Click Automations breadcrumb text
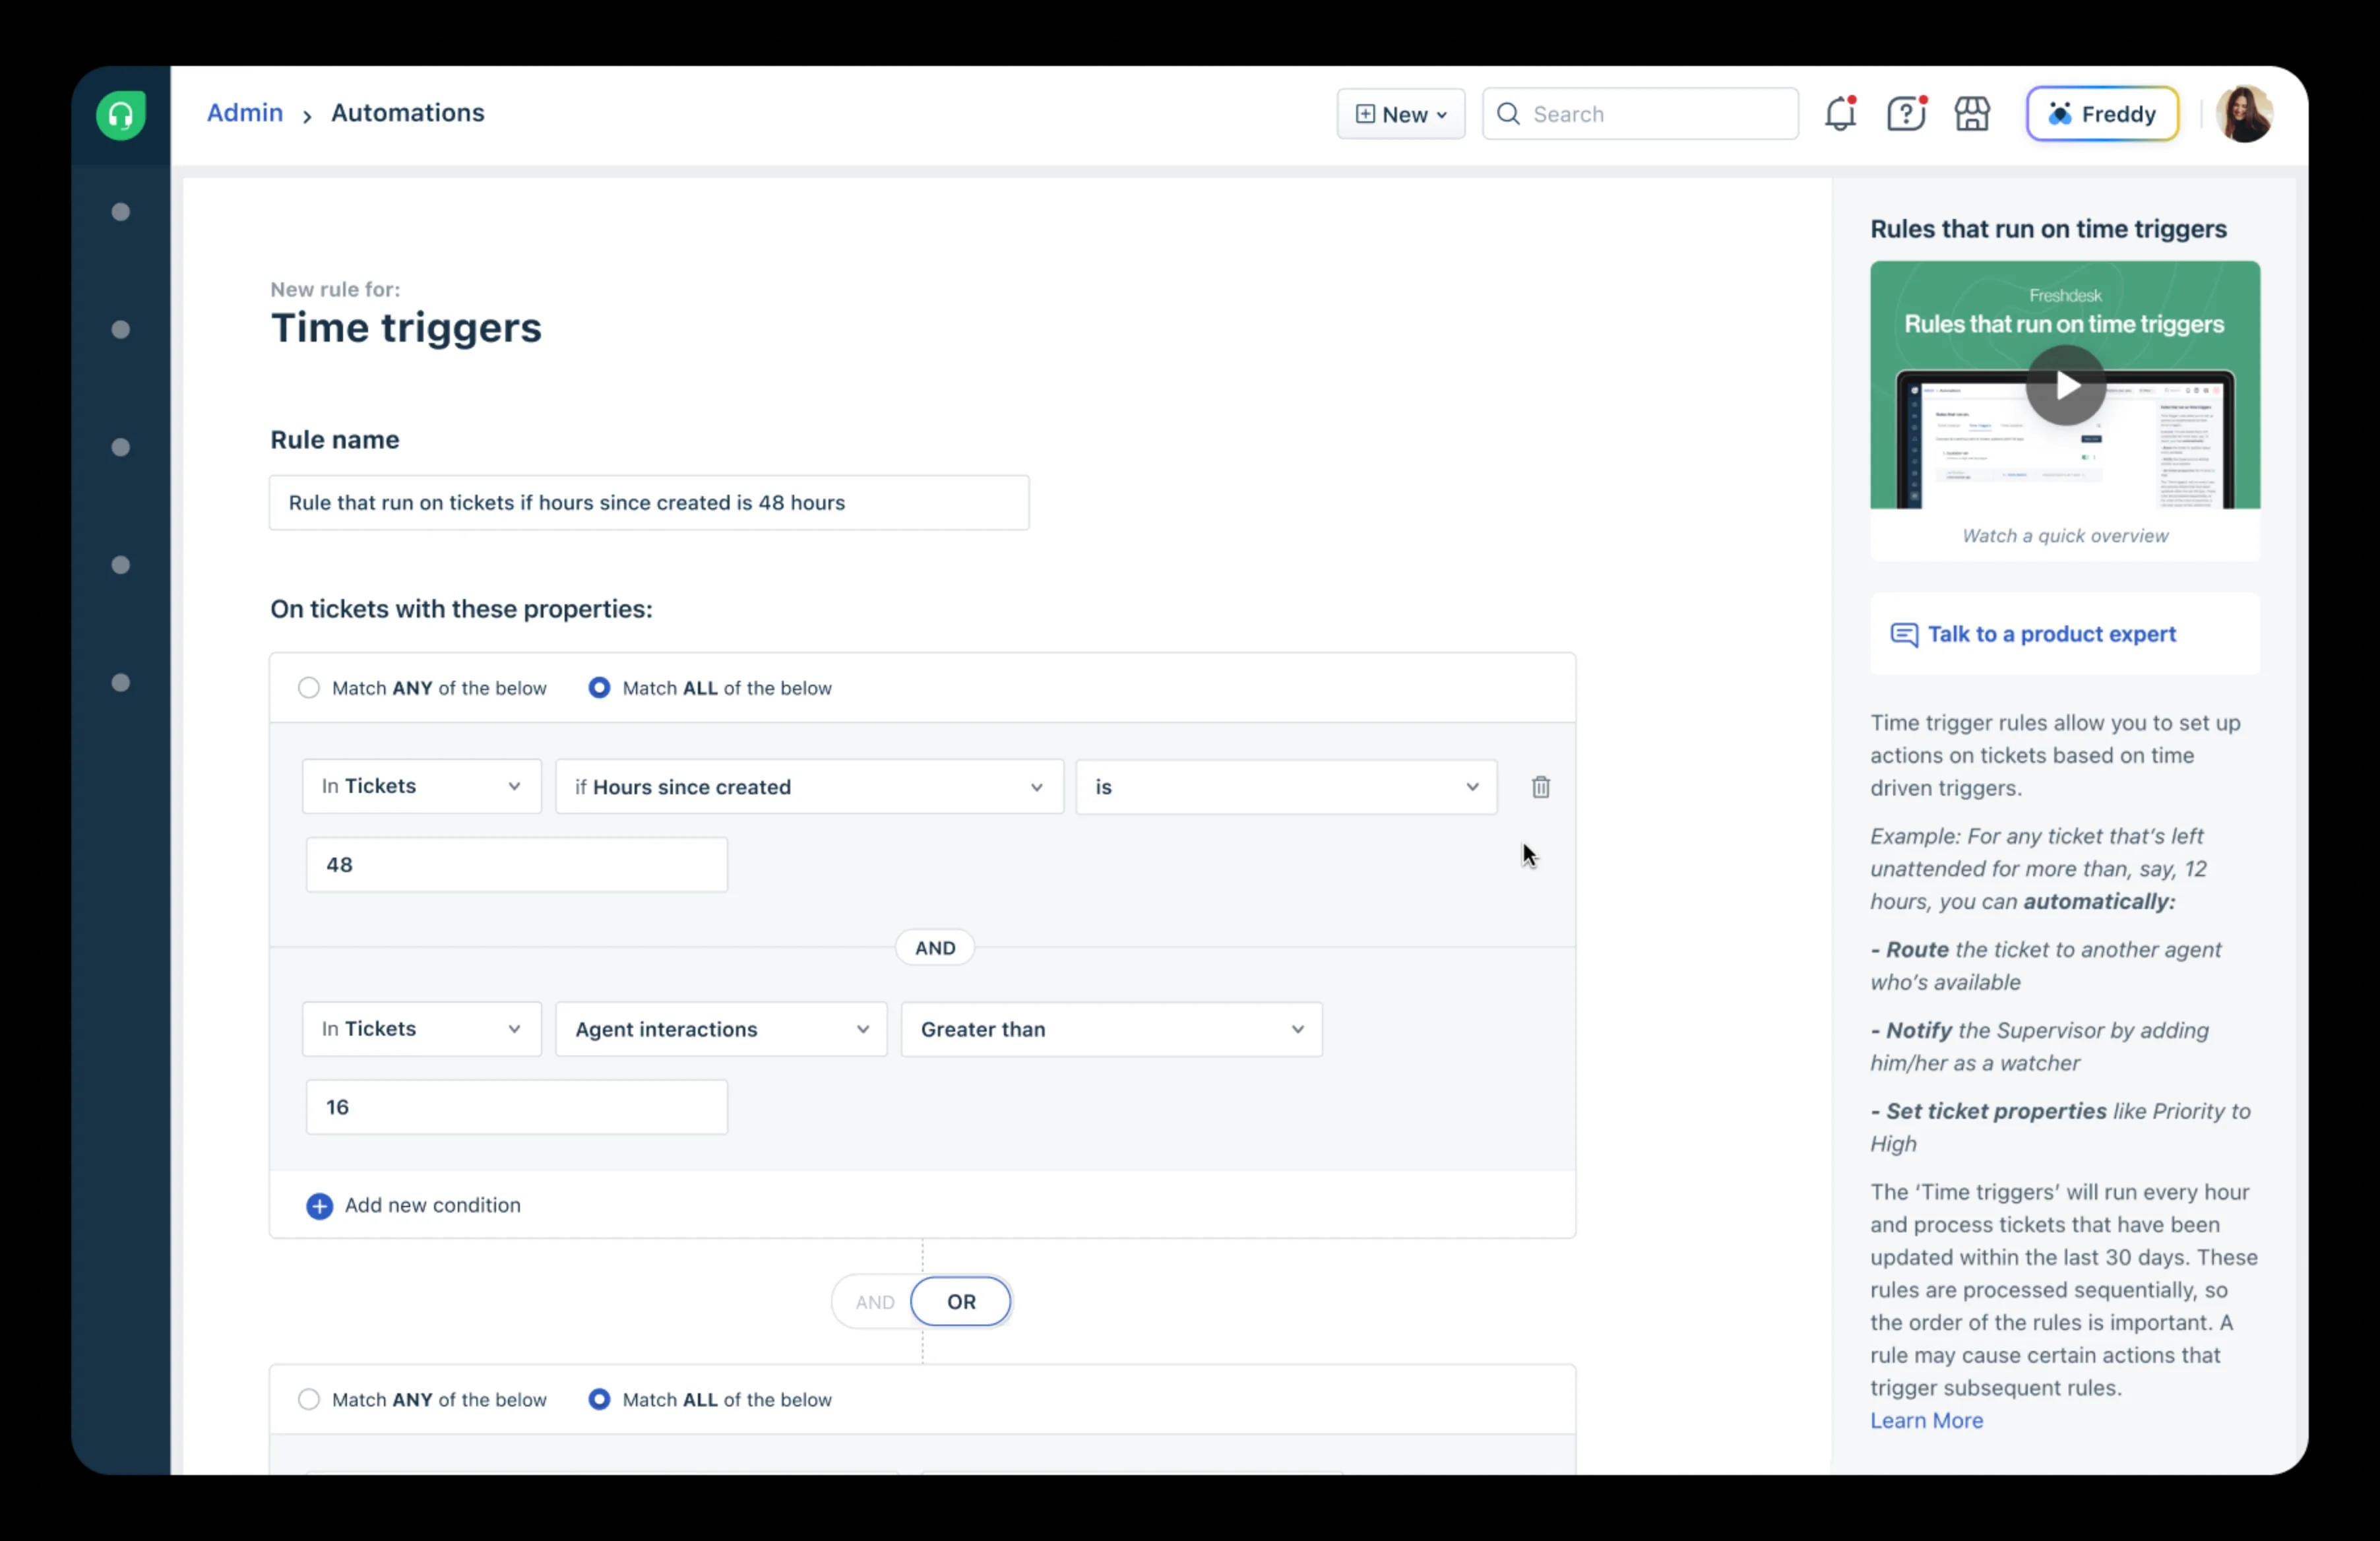 pos(408,113)
